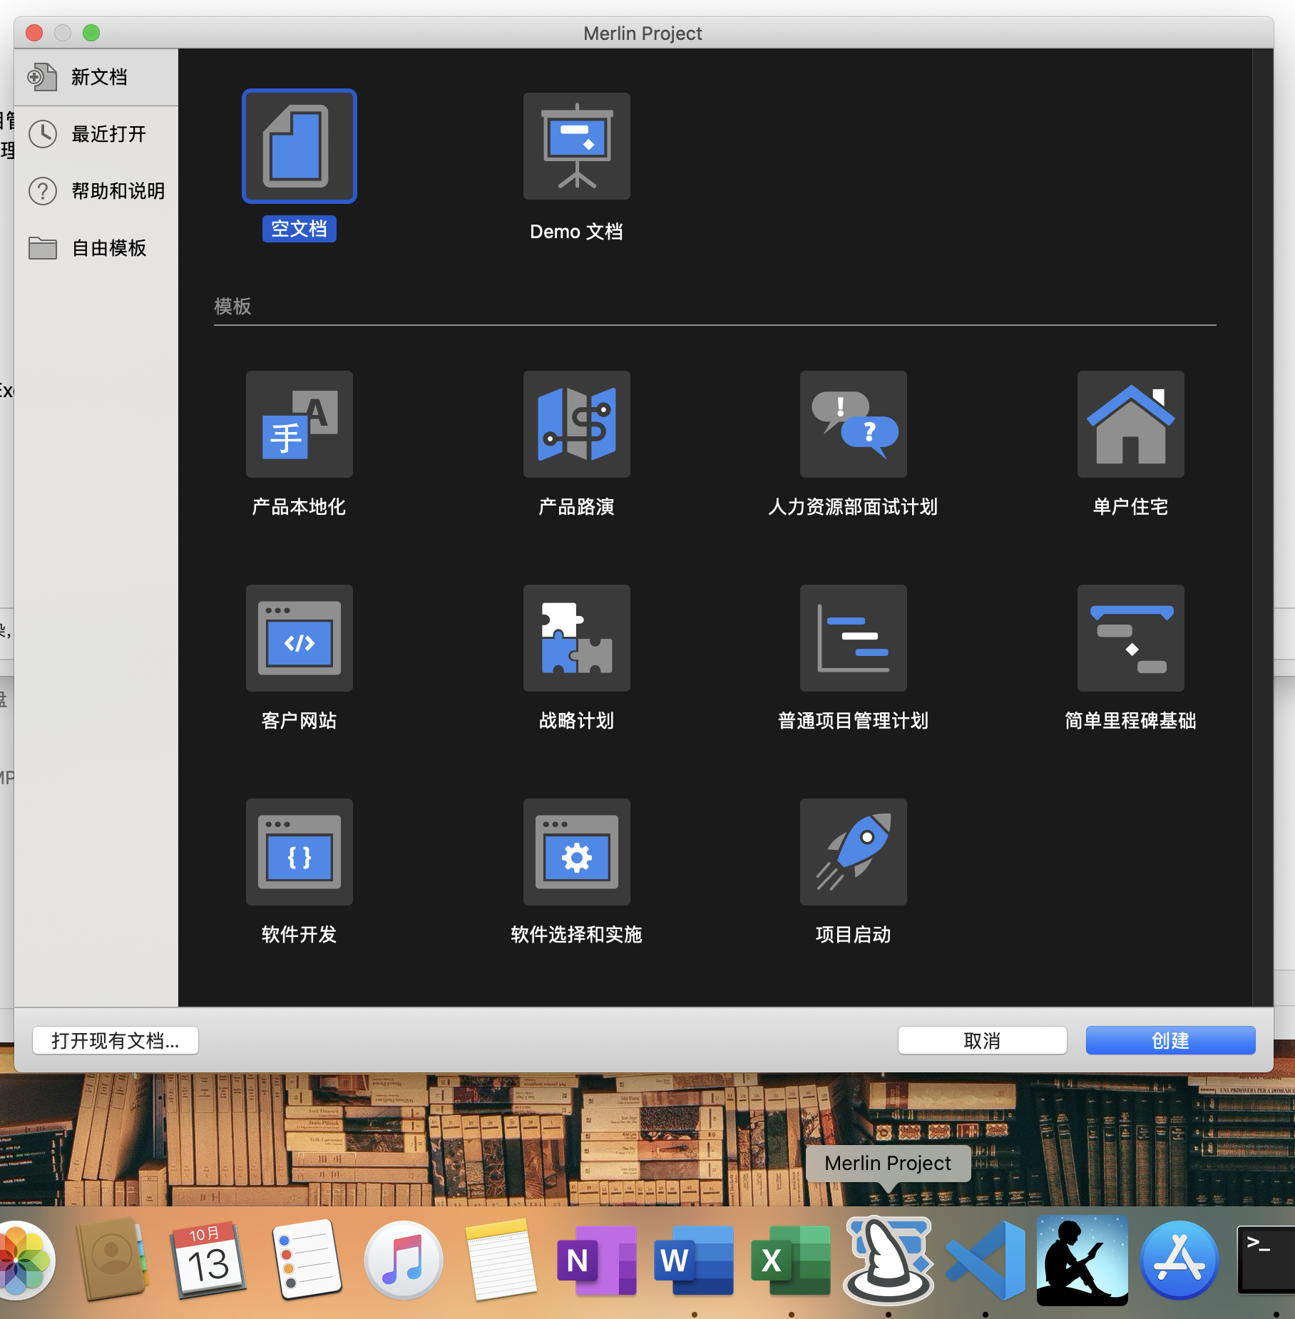The image size is (1295, 1319).
Task: Open Terminal in the Dock
Action: 1266,1261
